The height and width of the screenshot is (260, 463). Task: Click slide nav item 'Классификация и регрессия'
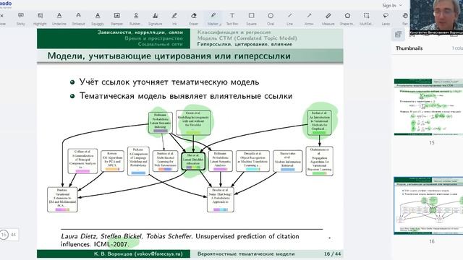234,32
